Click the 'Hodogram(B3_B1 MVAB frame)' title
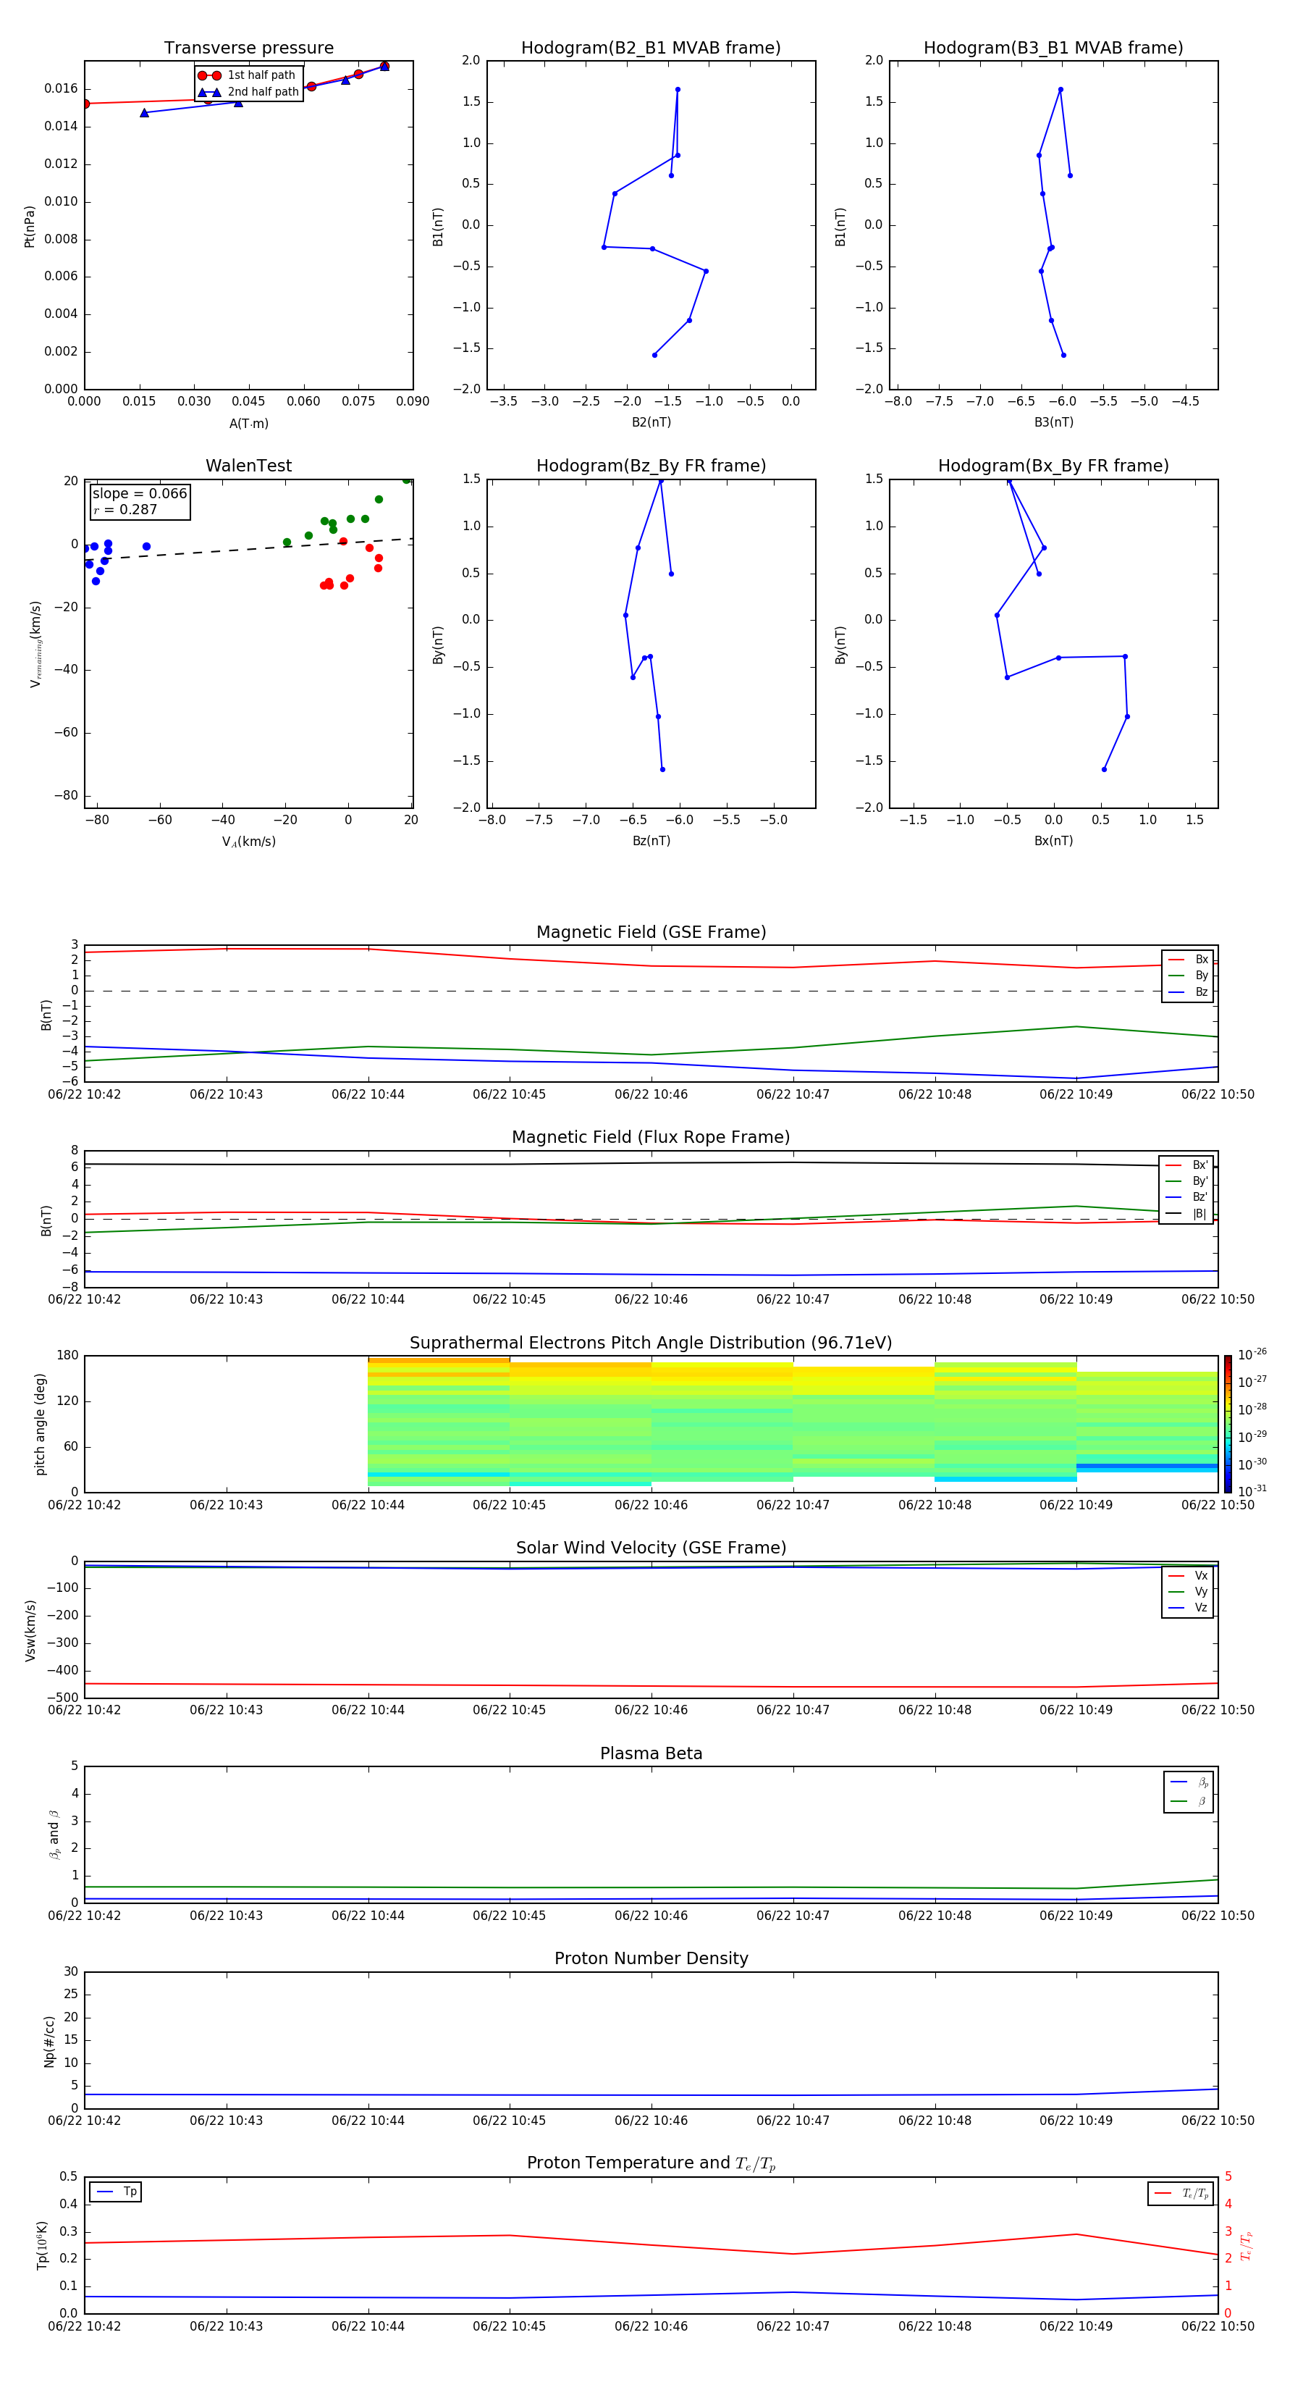 coord(1053,49)
